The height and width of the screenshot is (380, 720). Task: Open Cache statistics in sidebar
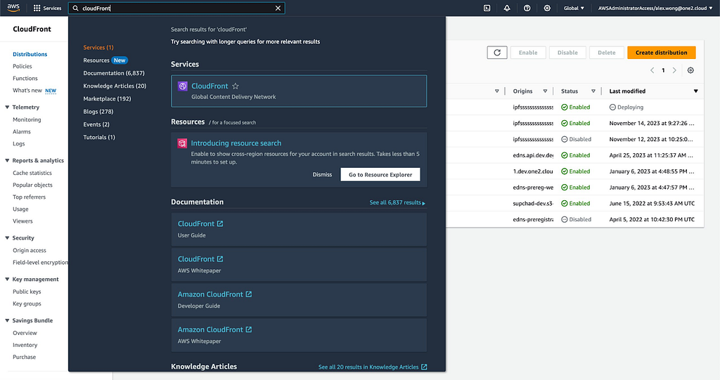tap(32, 173)
